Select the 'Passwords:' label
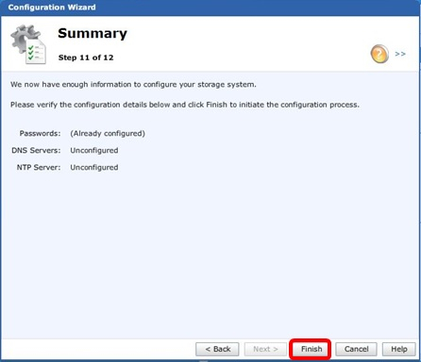 (40, 133)
